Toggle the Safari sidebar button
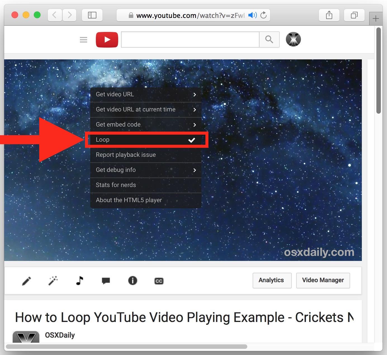This screenshot has width=387, height=355. [92, 15]
